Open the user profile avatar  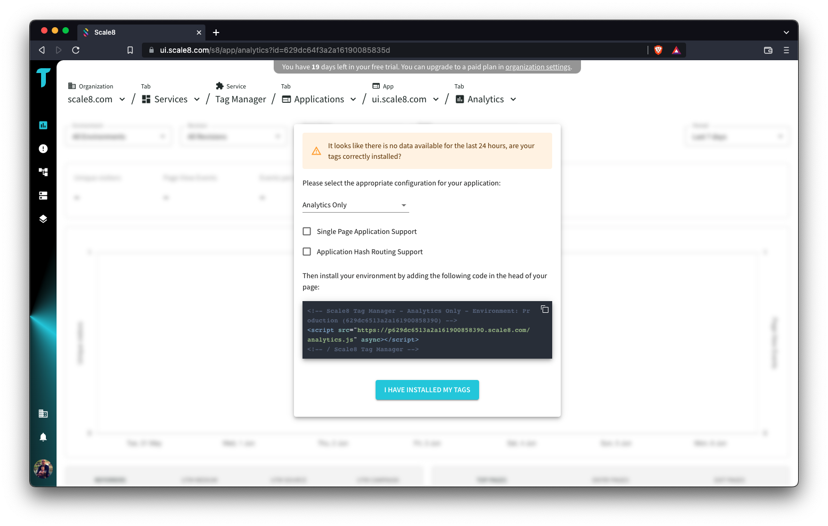pos(43,469)
